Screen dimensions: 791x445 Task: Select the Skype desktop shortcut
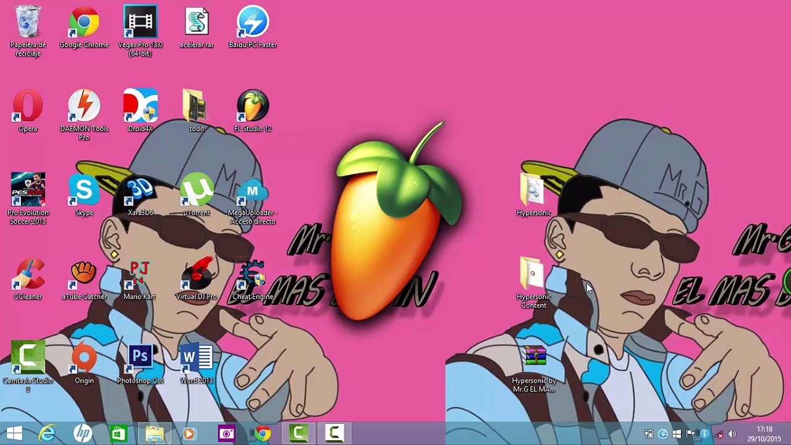pos(84,195)
